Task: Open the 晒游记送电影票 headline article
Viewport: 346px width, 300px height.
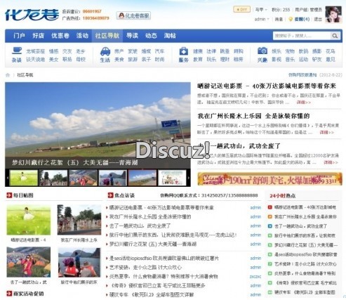Action: [267, 86]
